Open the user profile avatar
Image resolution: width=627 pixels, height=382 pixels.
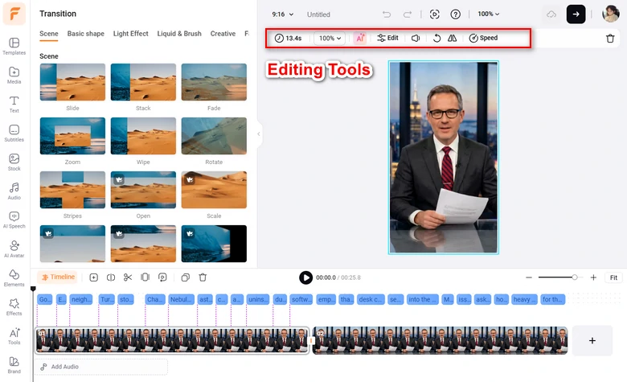611,14
